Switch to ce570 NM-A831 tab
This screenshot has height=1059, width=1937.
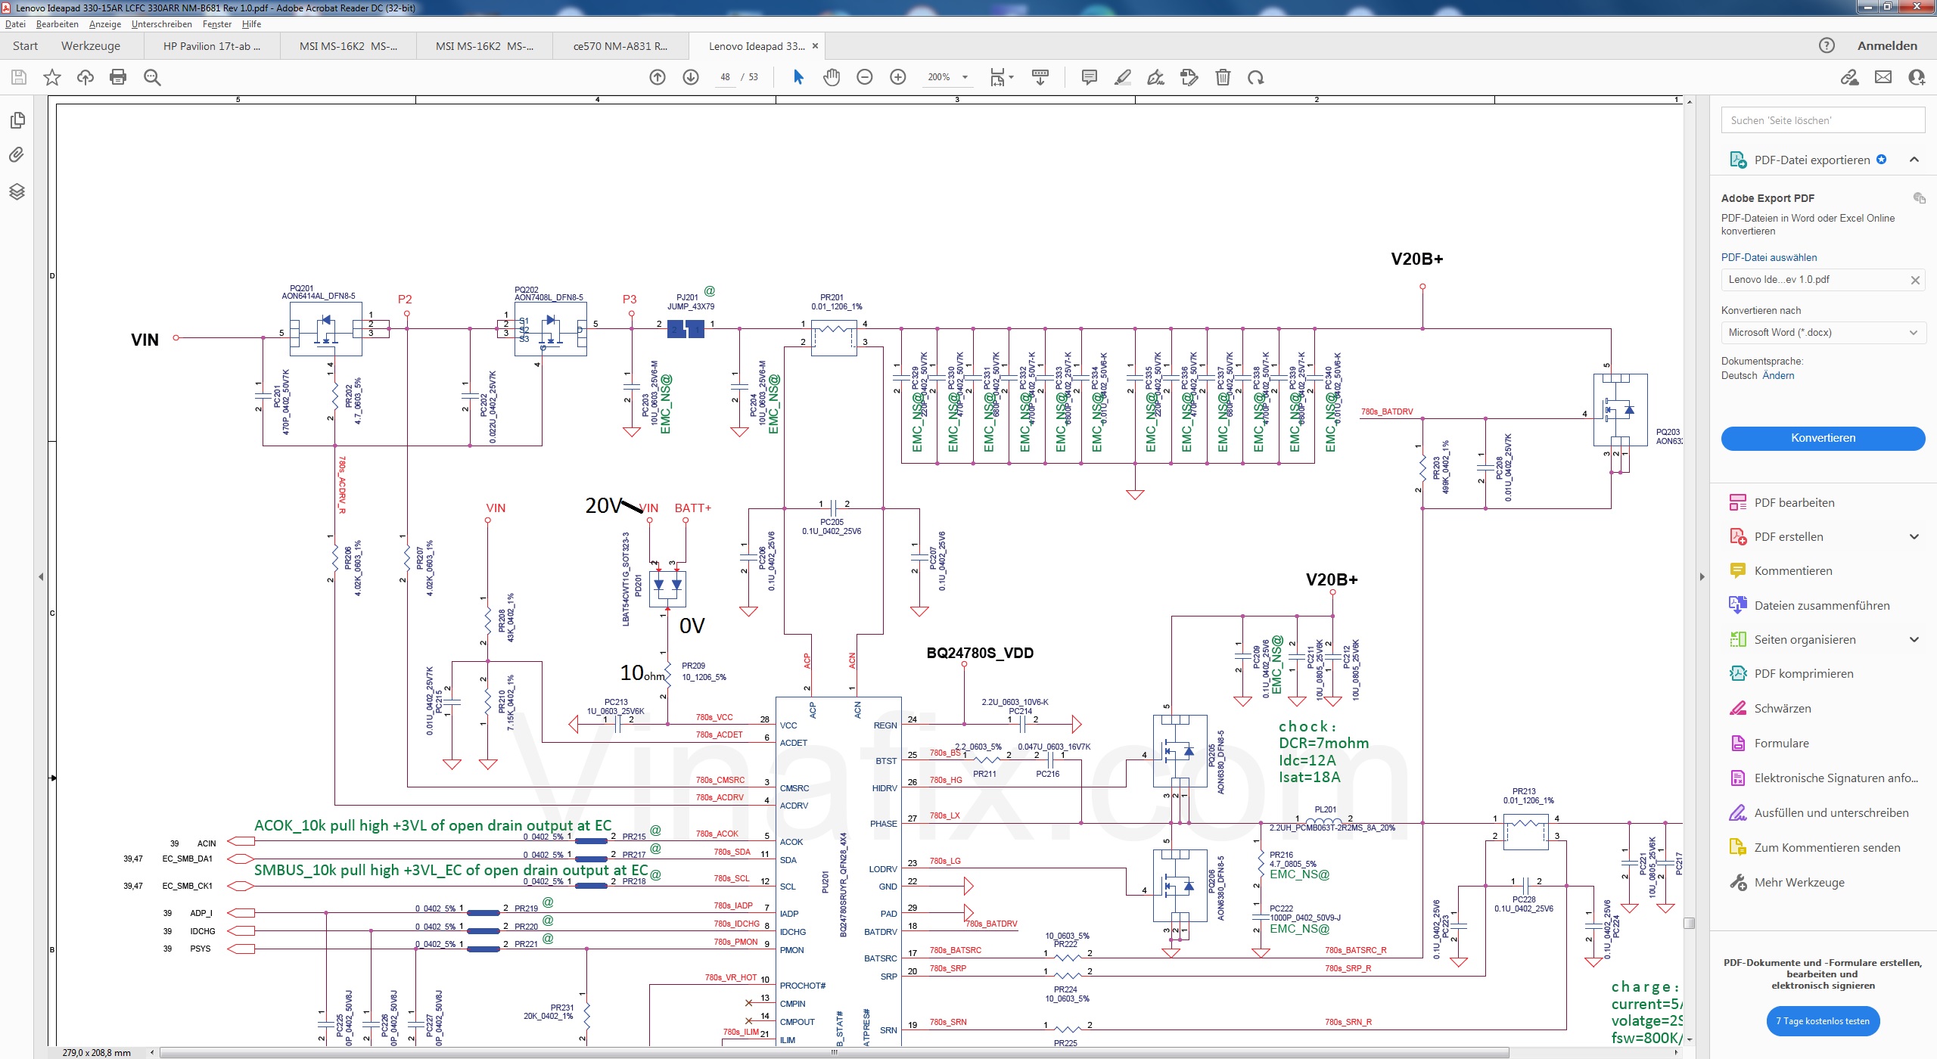coord(620,46)
